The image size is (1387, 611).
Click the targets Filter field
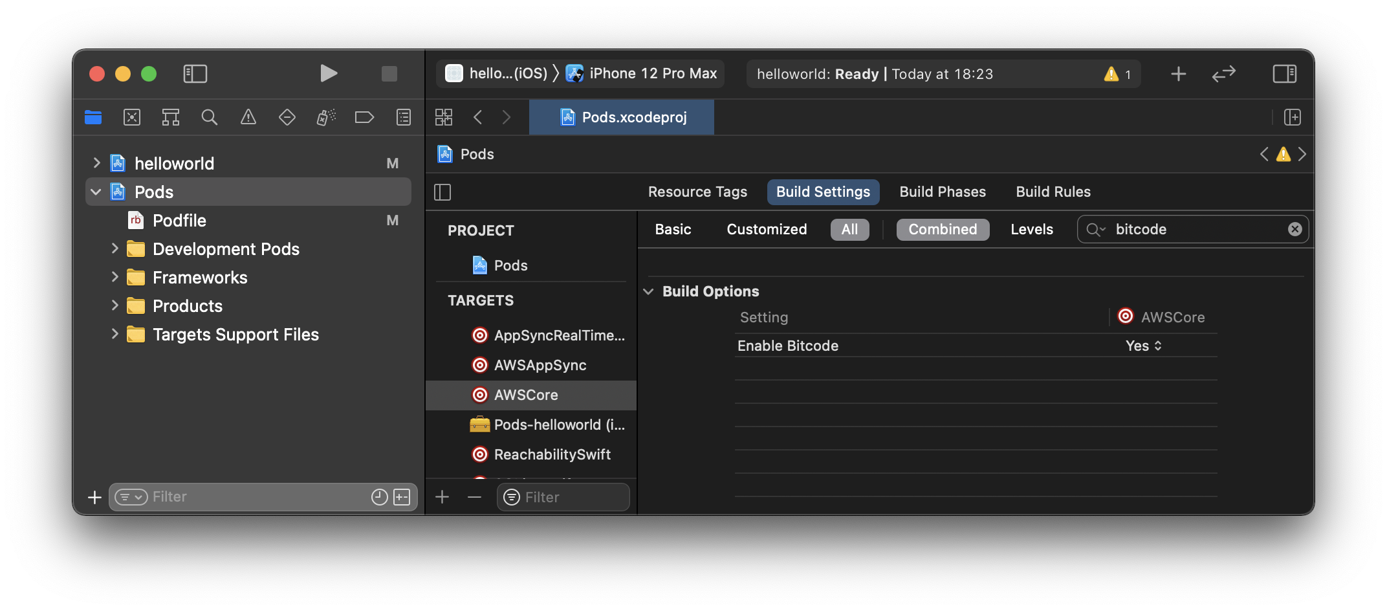(x=563, y=497)
